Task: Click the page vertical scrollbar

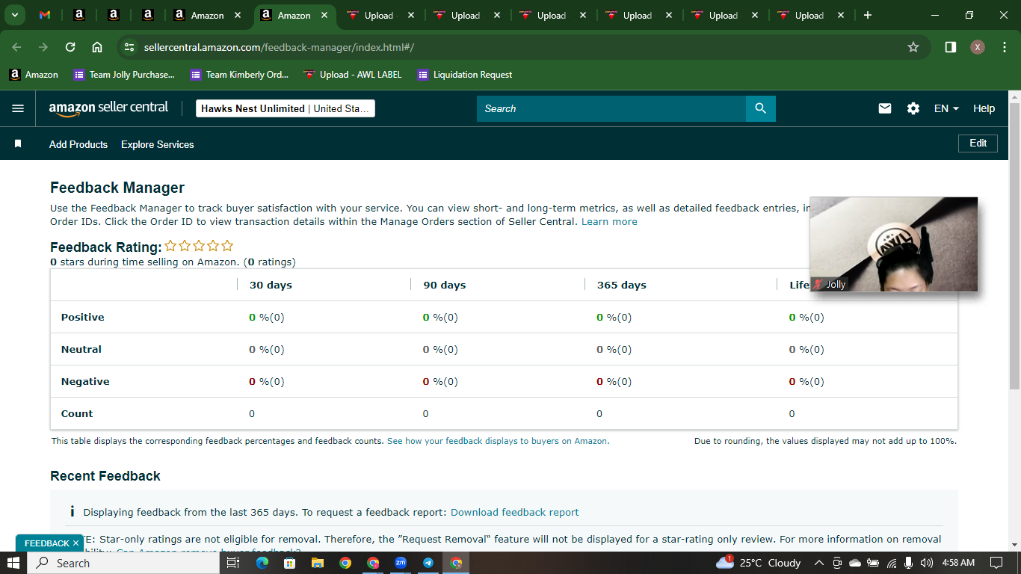Action: [x=1014, y=247]
